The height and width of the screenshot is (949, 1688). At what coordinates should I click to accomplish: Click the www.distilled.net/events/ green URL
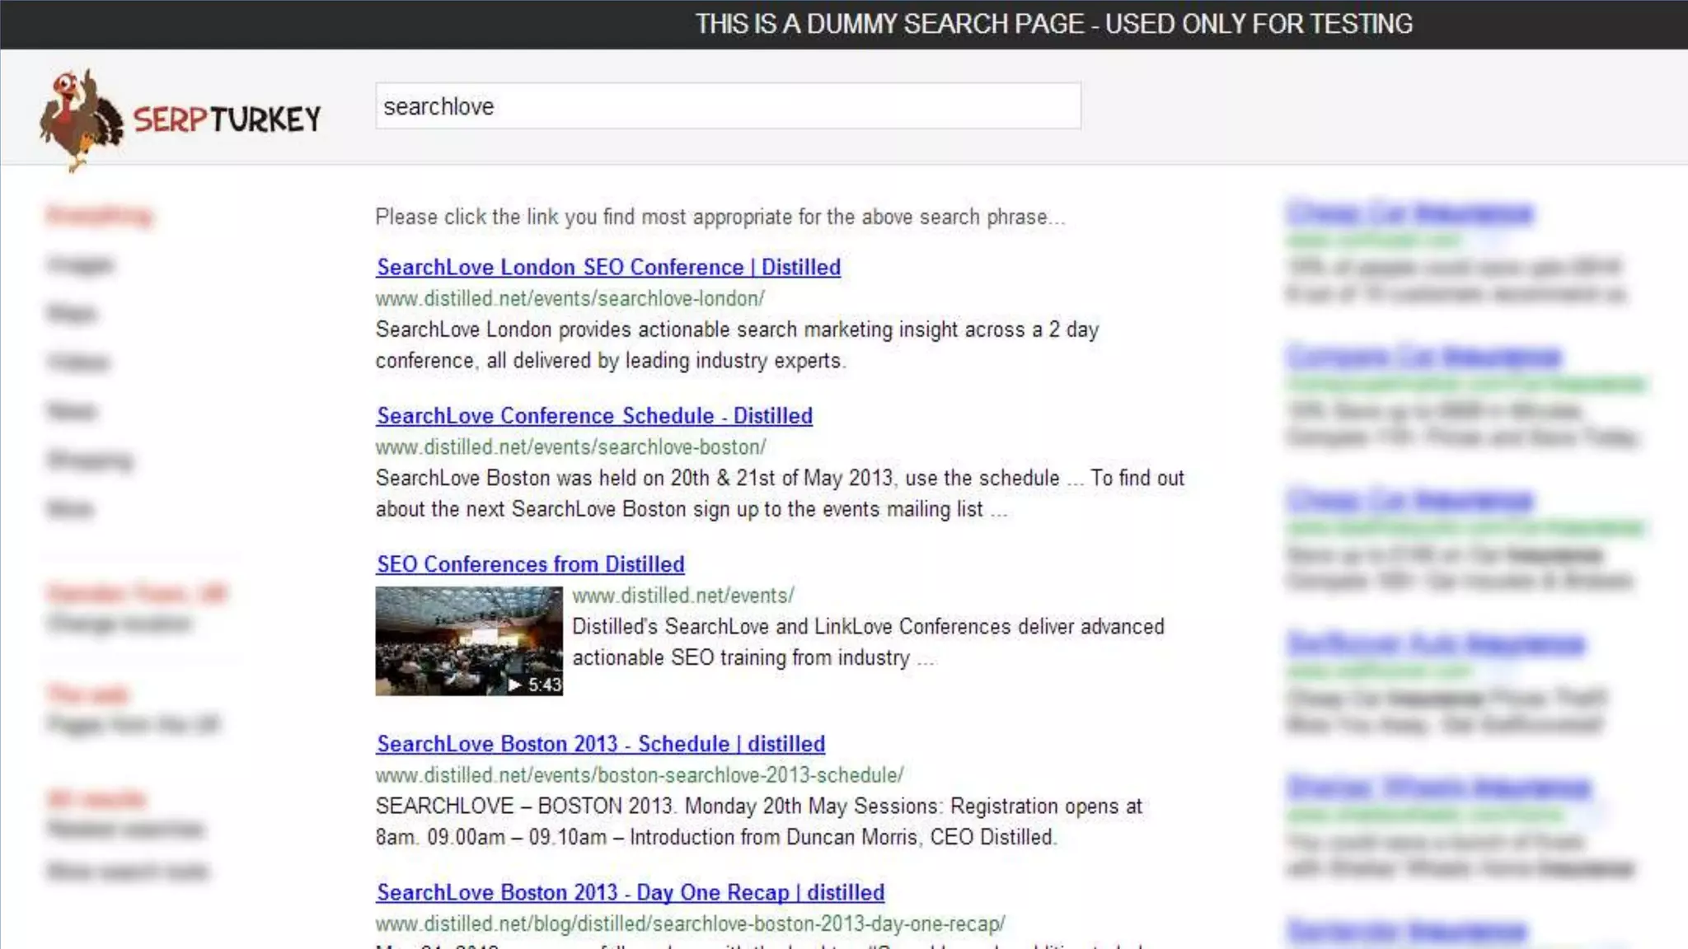tap(682, 595)
